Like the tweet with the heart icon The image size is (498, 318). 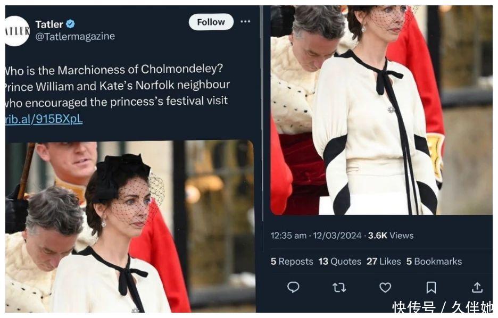coord(385,288)
